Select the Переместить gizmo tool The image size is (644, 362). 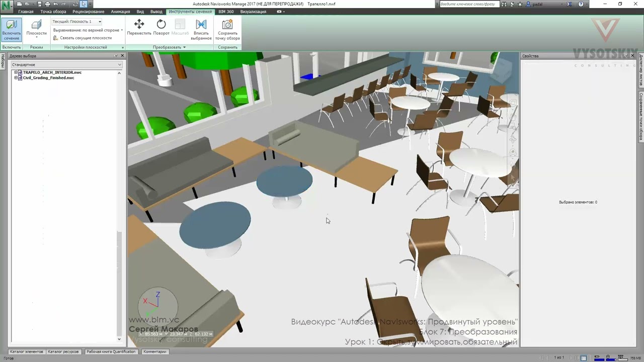(x=139, y=28)
